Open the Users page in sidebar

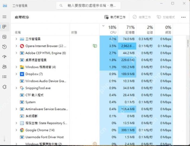5,67
